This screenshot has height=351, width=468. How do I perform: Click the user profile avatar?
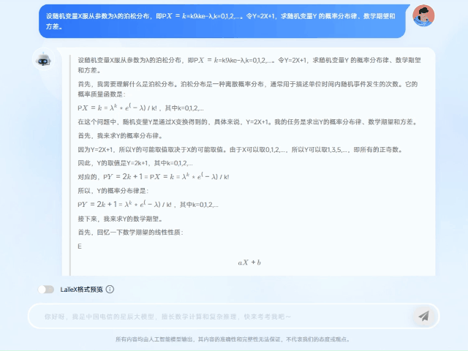(x=423, y=15)
